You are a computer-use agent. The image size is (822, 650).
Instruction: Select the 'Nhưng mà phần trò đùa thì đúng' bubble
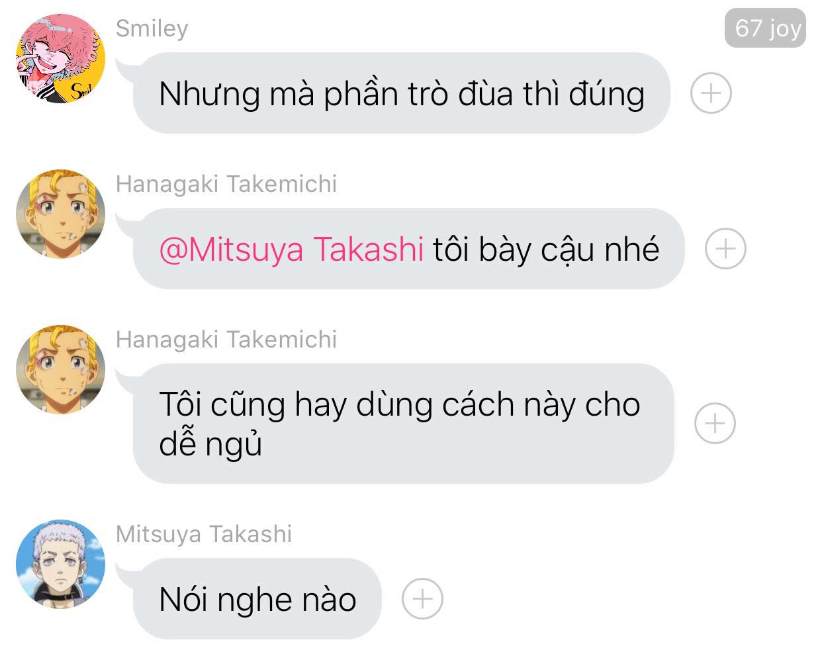(x=402, y=93)
